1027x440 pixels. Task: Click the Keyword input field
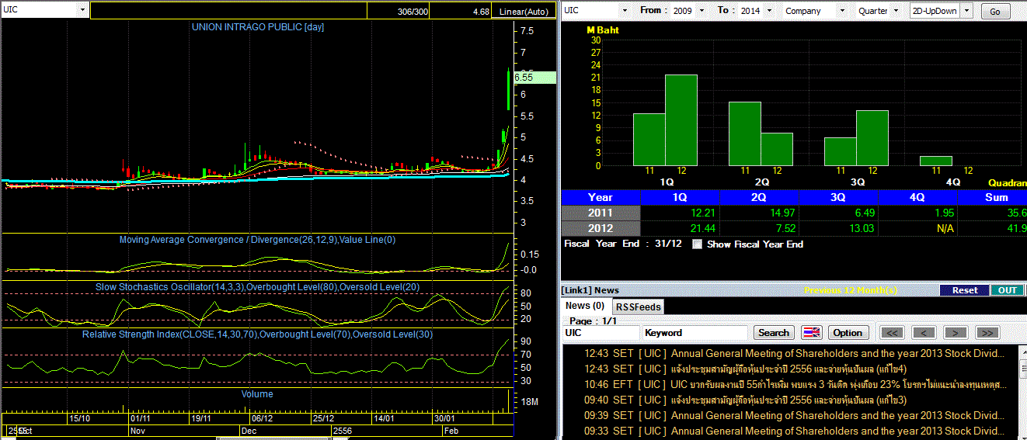pyautogui.click(x=695, y=333)
